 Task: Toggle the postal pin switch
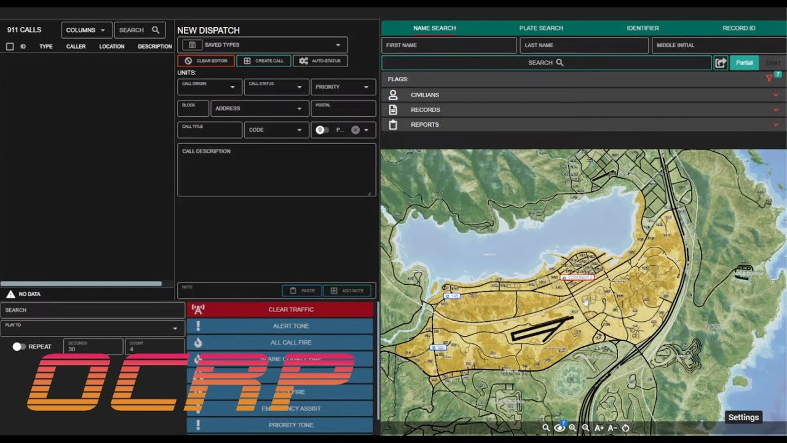tap(322, 130)
